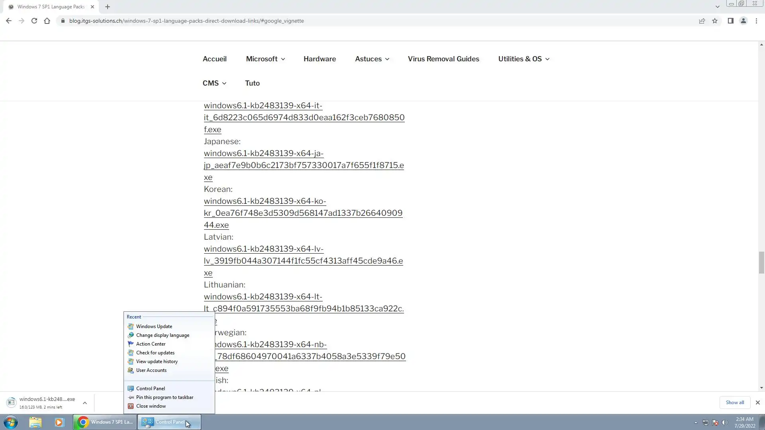
Task: Expand the Microsoft menu dropdown
Action: (265, 59)
